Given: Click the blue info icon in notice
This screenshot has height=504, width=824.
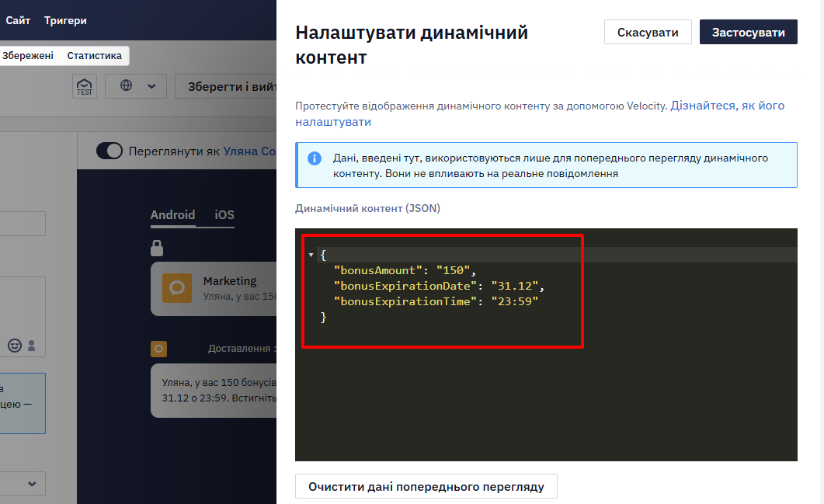Looking at the screenshot, I should click(315, 158).
